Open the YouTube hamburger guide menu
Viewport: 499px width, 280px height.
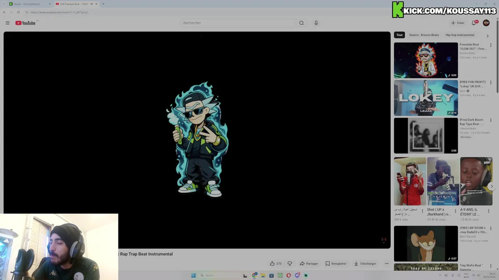point(7,23)
